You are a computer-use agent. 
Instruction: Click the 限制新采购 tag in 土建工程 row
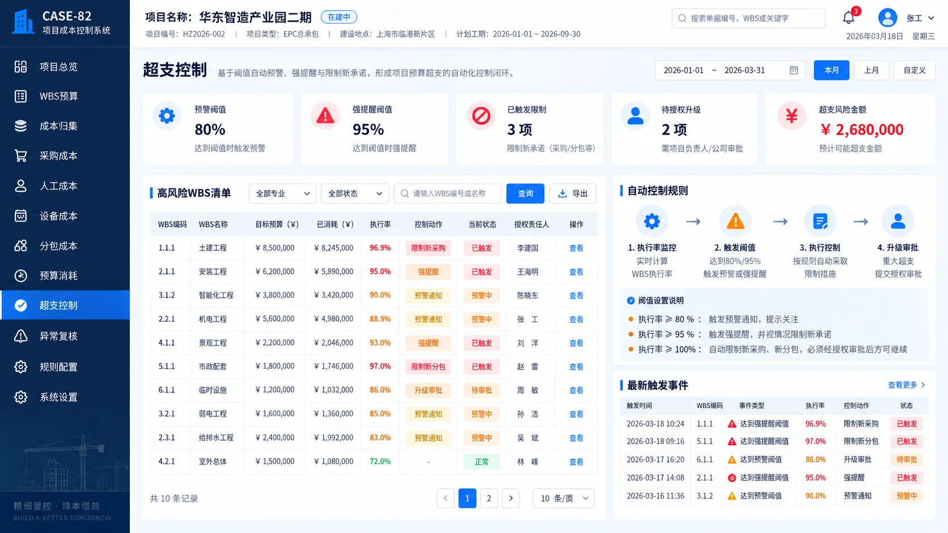point(428,248)
